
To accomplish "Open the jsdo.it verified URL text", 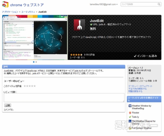I will tap(112, 24).
